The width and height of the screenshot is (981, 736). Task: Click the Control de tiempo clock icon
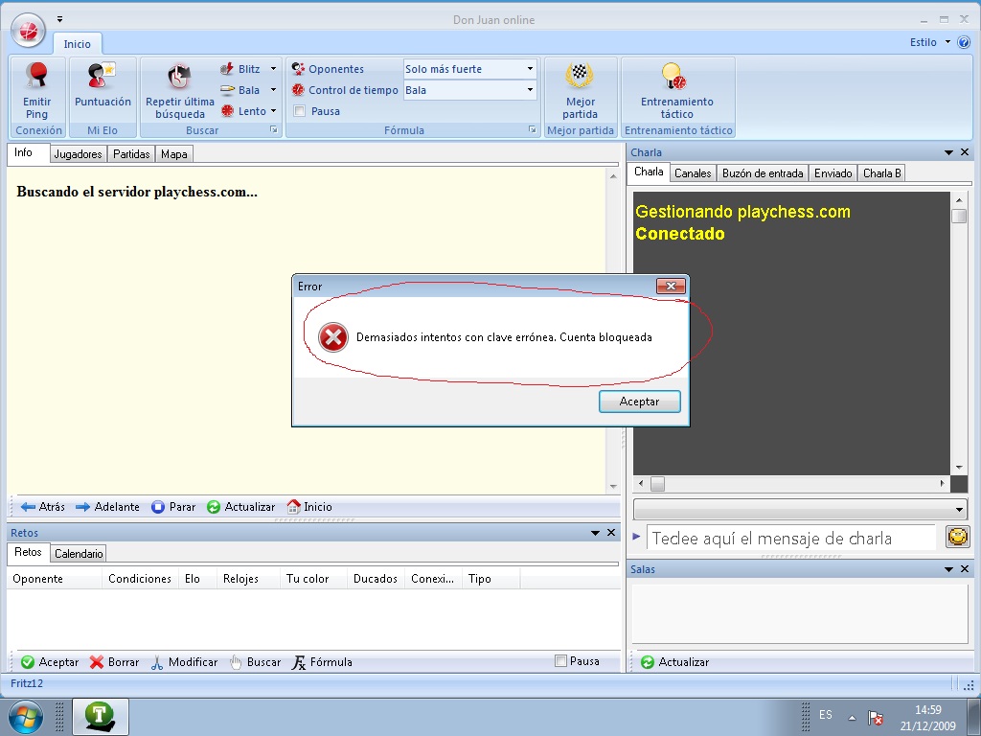299,90
